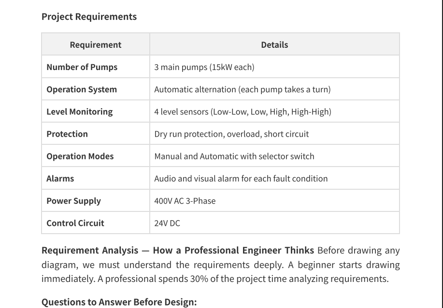Click the Dry run protection details cell
443x308 pixels.
(274, 134)
